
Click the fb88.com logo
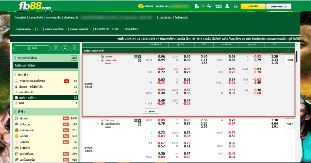point(35,6)
